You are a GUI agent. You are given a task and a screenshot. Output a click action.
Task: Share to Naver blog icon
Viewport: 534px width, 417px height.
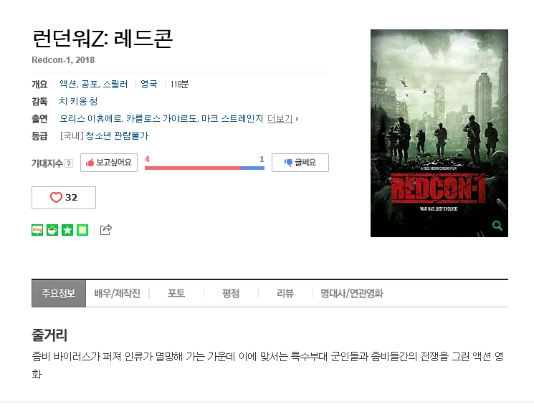[x=37, y=230]
